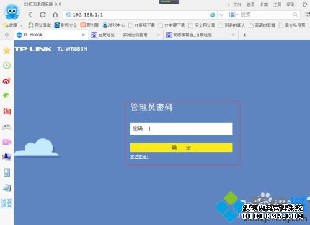Screen dimensions: 310x225
Task: Go back to previous page
Action: click(x=30, y=15)
